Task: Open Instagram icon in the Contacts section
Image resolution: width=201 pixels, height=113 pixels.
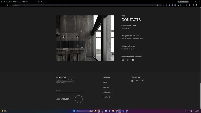Action: (123, 60)
